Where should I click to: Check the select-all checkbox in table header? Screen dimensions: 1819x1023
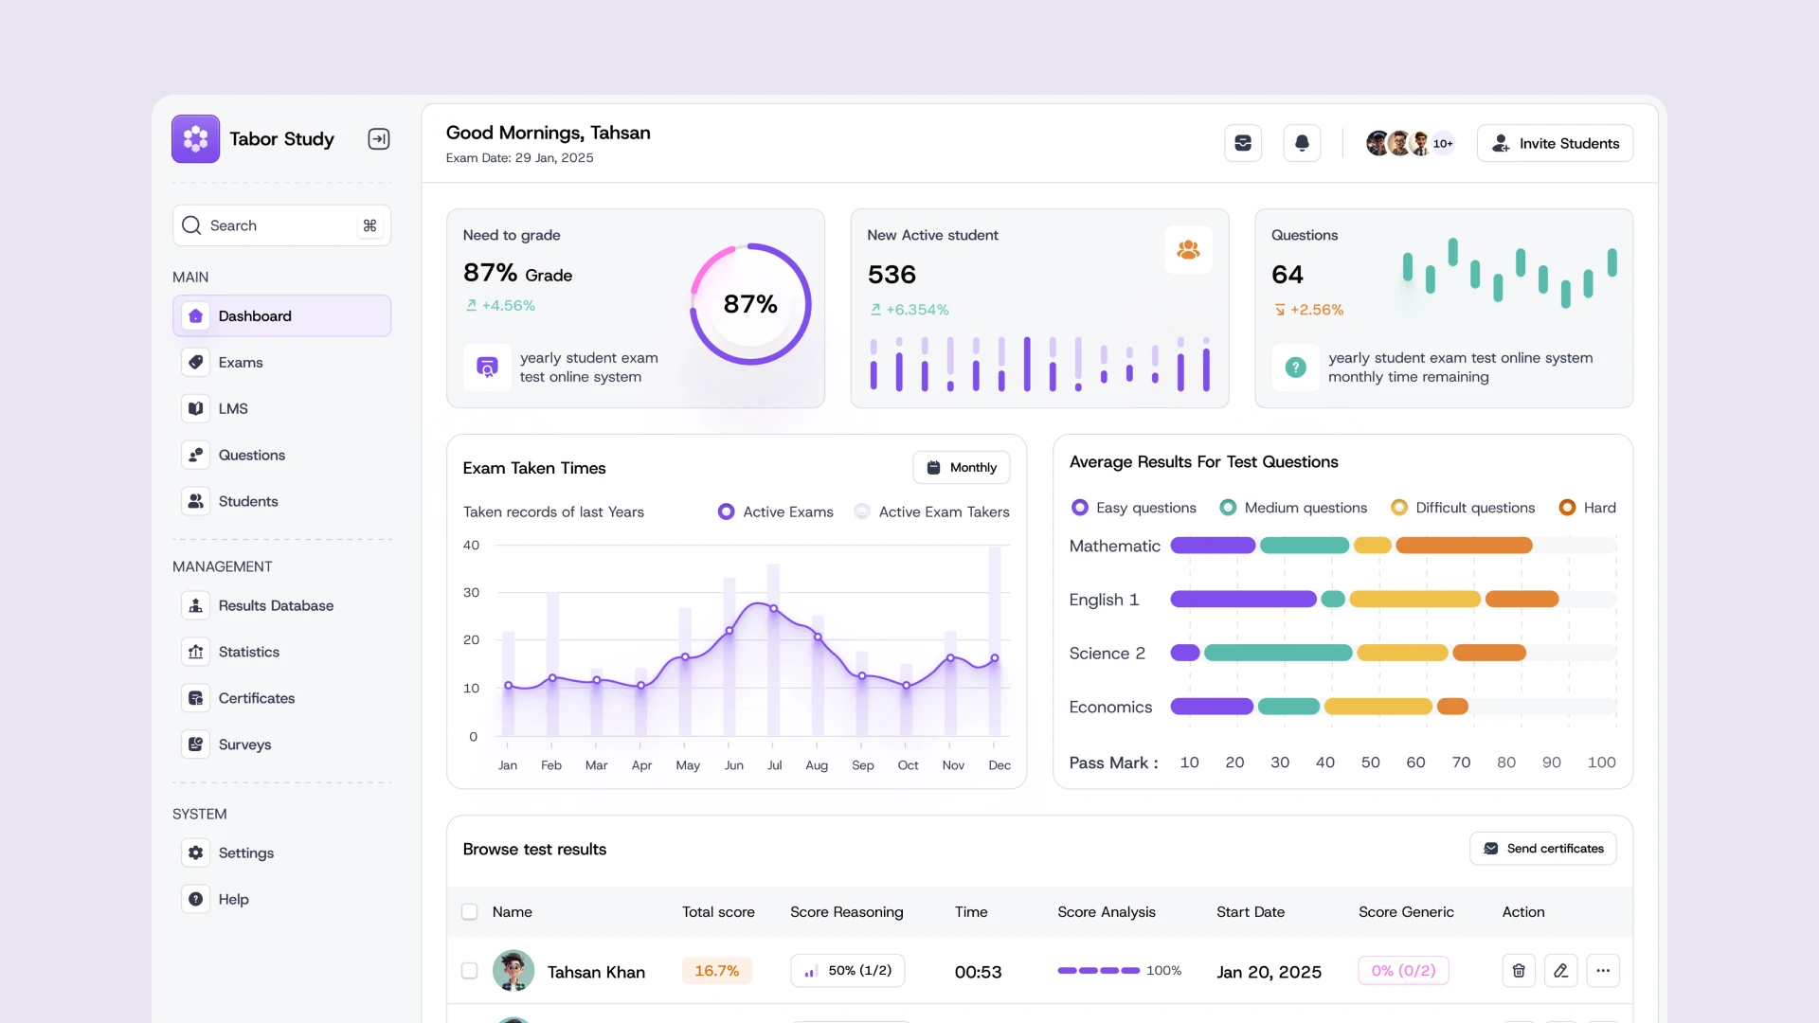pyautogui.click(x=469, y=912)
